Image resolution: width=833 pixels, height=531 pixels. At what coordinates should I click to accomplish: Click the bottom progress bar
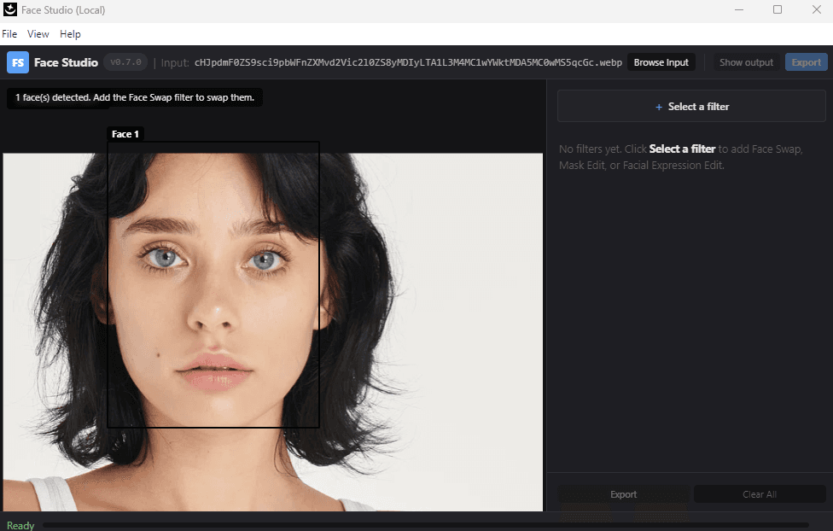pyautogui.click(x=425, y=525)
